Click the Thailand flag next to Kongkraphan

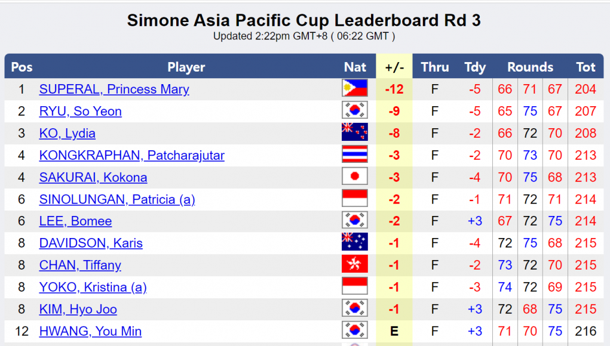[354, 155]
